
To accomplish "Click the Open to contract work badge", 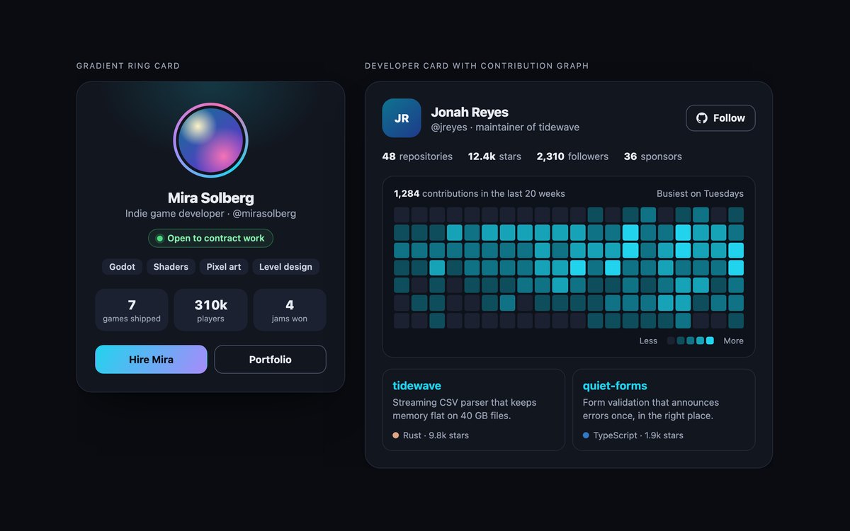I will pyautogui.click(x=210, y=239).
